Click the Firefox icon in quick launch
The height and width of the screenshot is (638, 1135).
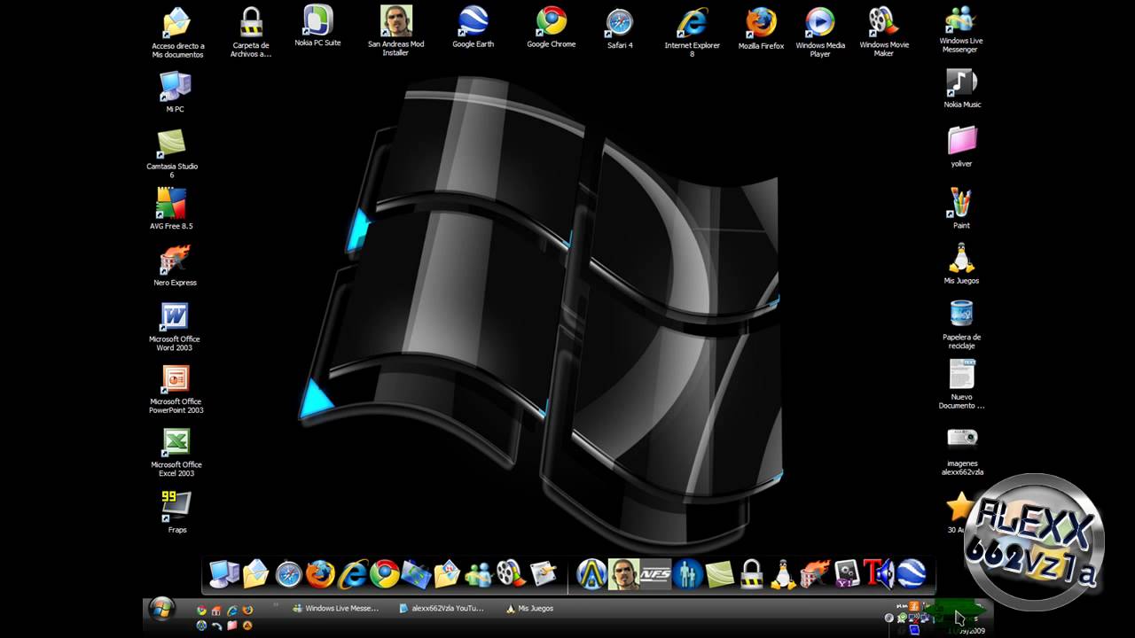[247, 610]
